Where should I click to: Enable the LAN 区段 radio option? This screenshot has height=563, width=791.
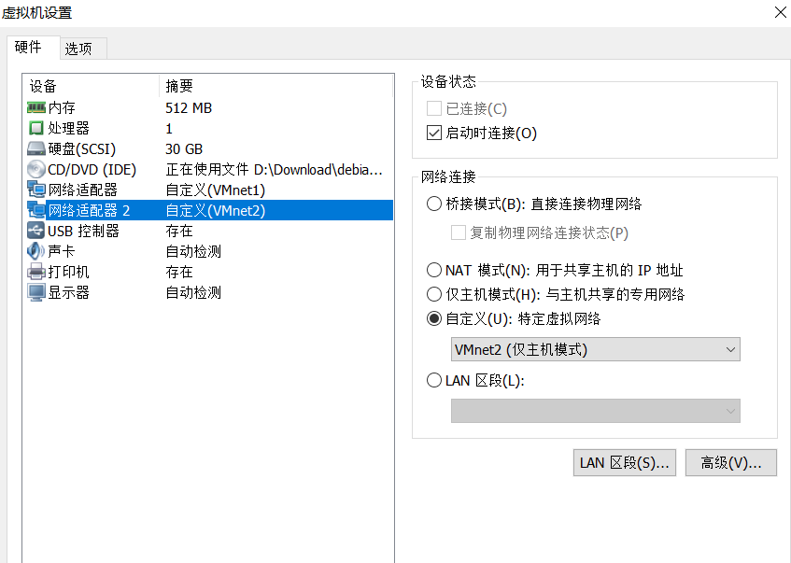pos(433,380)
